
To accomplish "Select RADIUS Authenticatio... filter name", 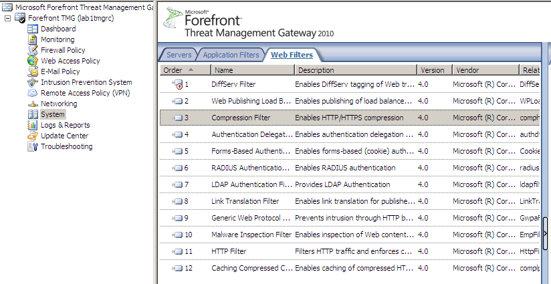I will tap(251, 168).
